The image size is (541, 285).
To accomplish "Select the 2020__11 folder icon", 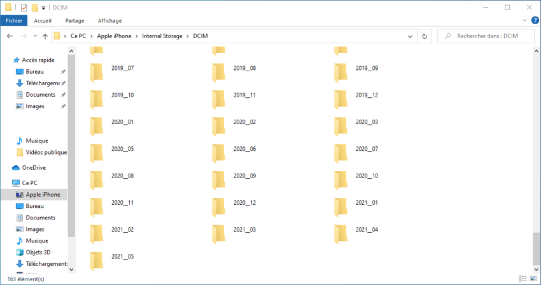I will (x=96, y=207).
